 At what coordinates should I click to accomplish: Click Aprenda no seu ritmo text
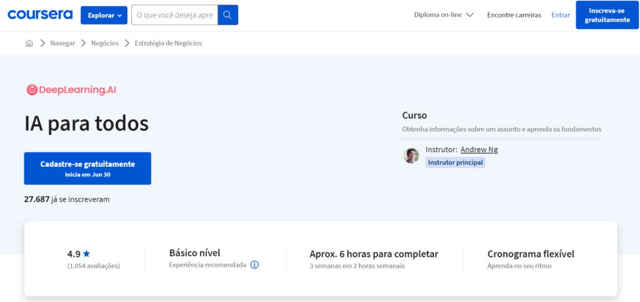click(519, 266)
